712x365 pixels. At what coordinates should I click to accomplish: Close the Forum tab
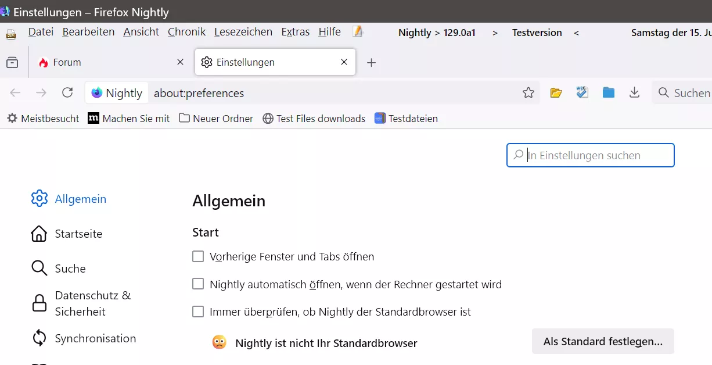point(180,62)
